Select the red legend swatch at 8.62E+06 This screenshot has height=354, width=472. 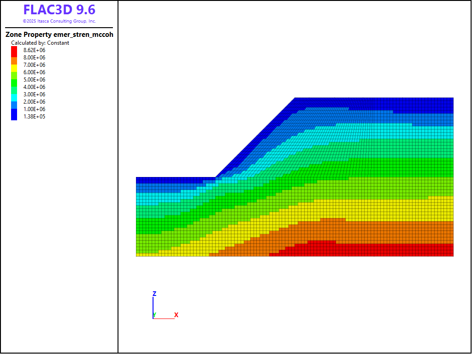click(x=14, y=50)
